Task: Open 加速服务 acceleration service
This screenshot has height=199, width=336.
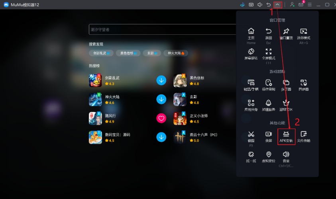Action: [x=269, y=103]
